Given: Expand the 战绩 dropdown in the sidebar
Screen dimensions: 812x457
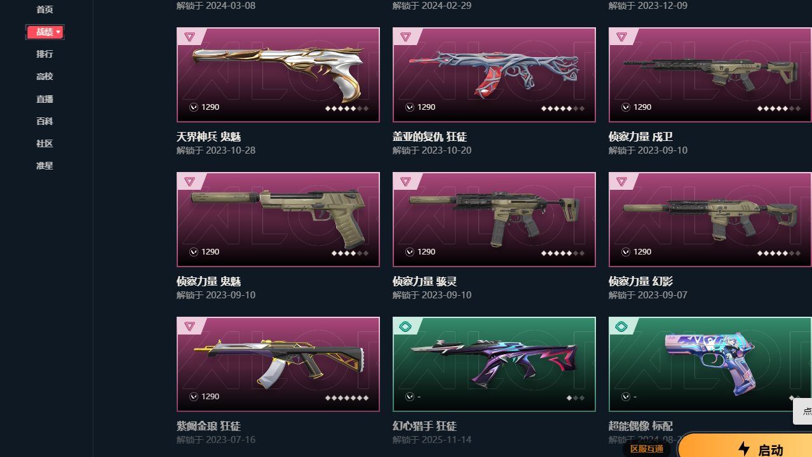Looking at the screenshot, I should click(x=44, y=32).
